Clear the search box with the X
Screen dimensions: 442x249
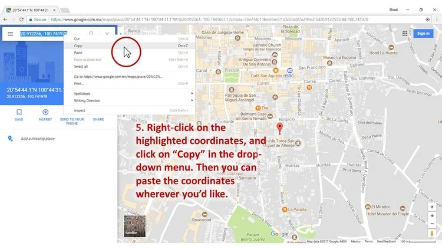coord(107,34)
